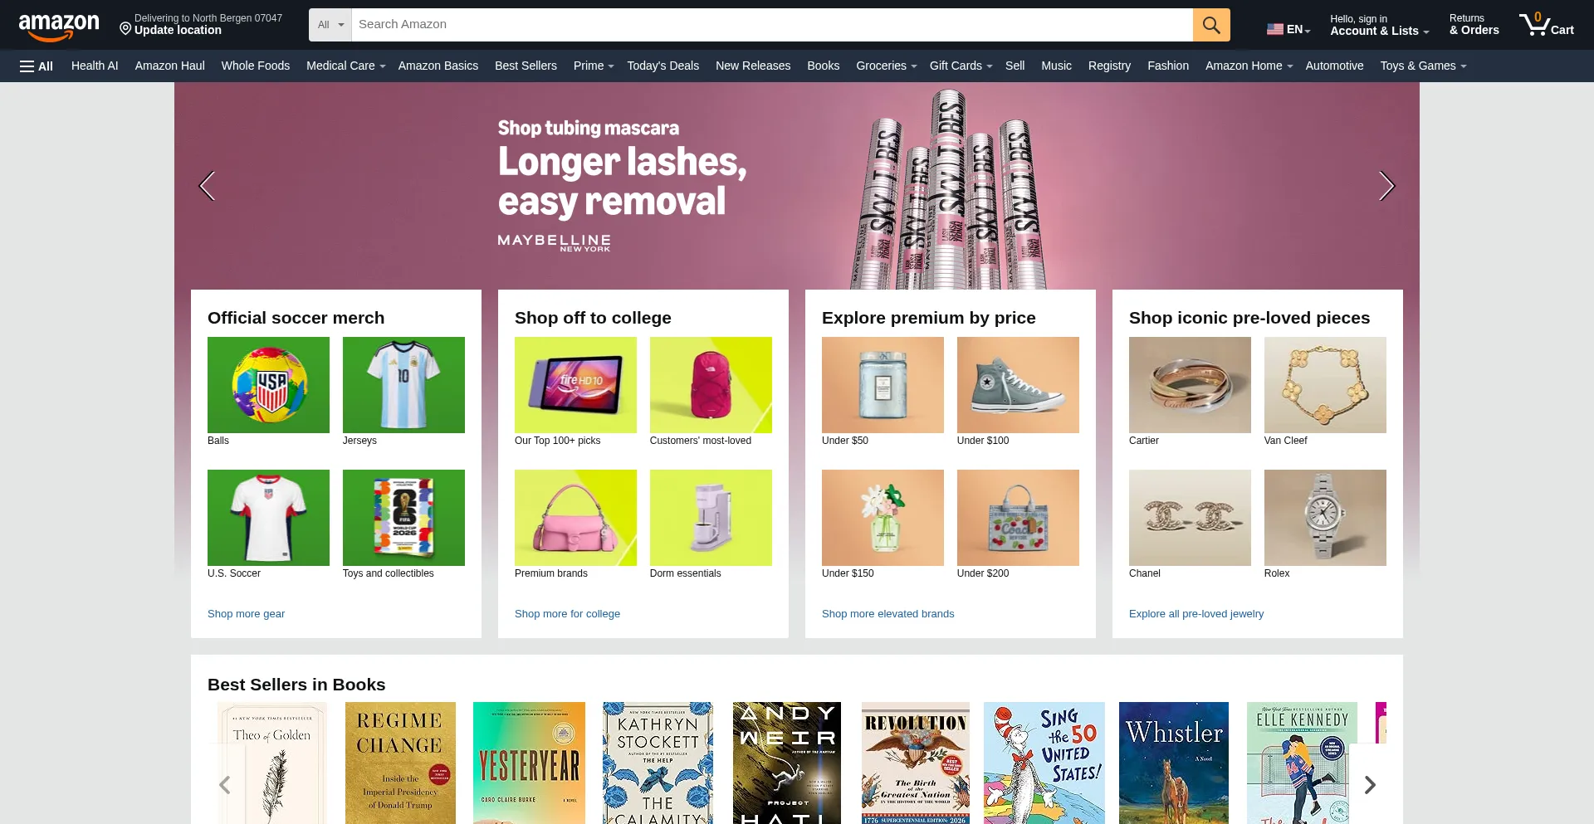
Task: Open the Music nav item
Action: coord(1057,66)
